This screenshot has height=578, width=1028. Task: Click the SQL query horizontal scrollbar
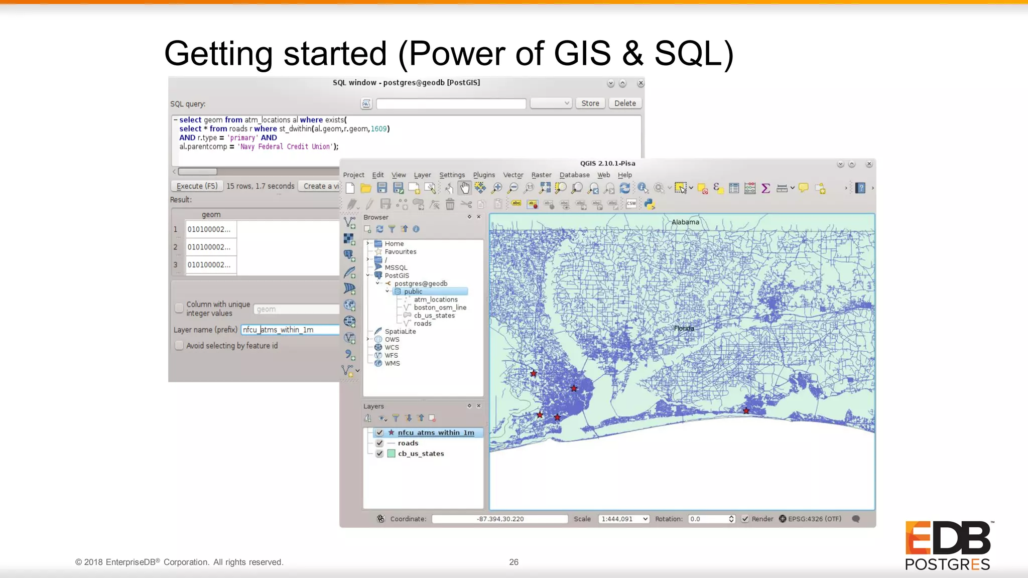tap(198, 172)
